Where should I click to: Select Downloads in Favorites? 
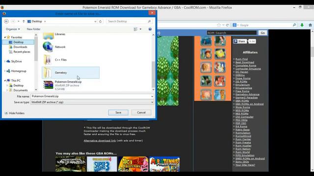click(x=20, y=47)
